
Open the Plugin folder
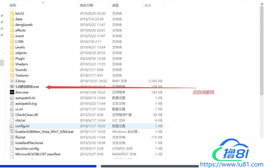[x=20, y=59]
